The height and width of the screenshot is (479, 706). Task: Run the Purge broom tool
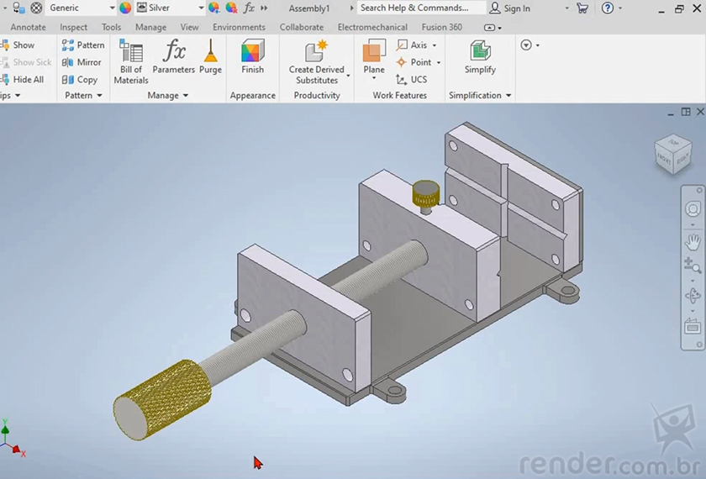(210, 57)
